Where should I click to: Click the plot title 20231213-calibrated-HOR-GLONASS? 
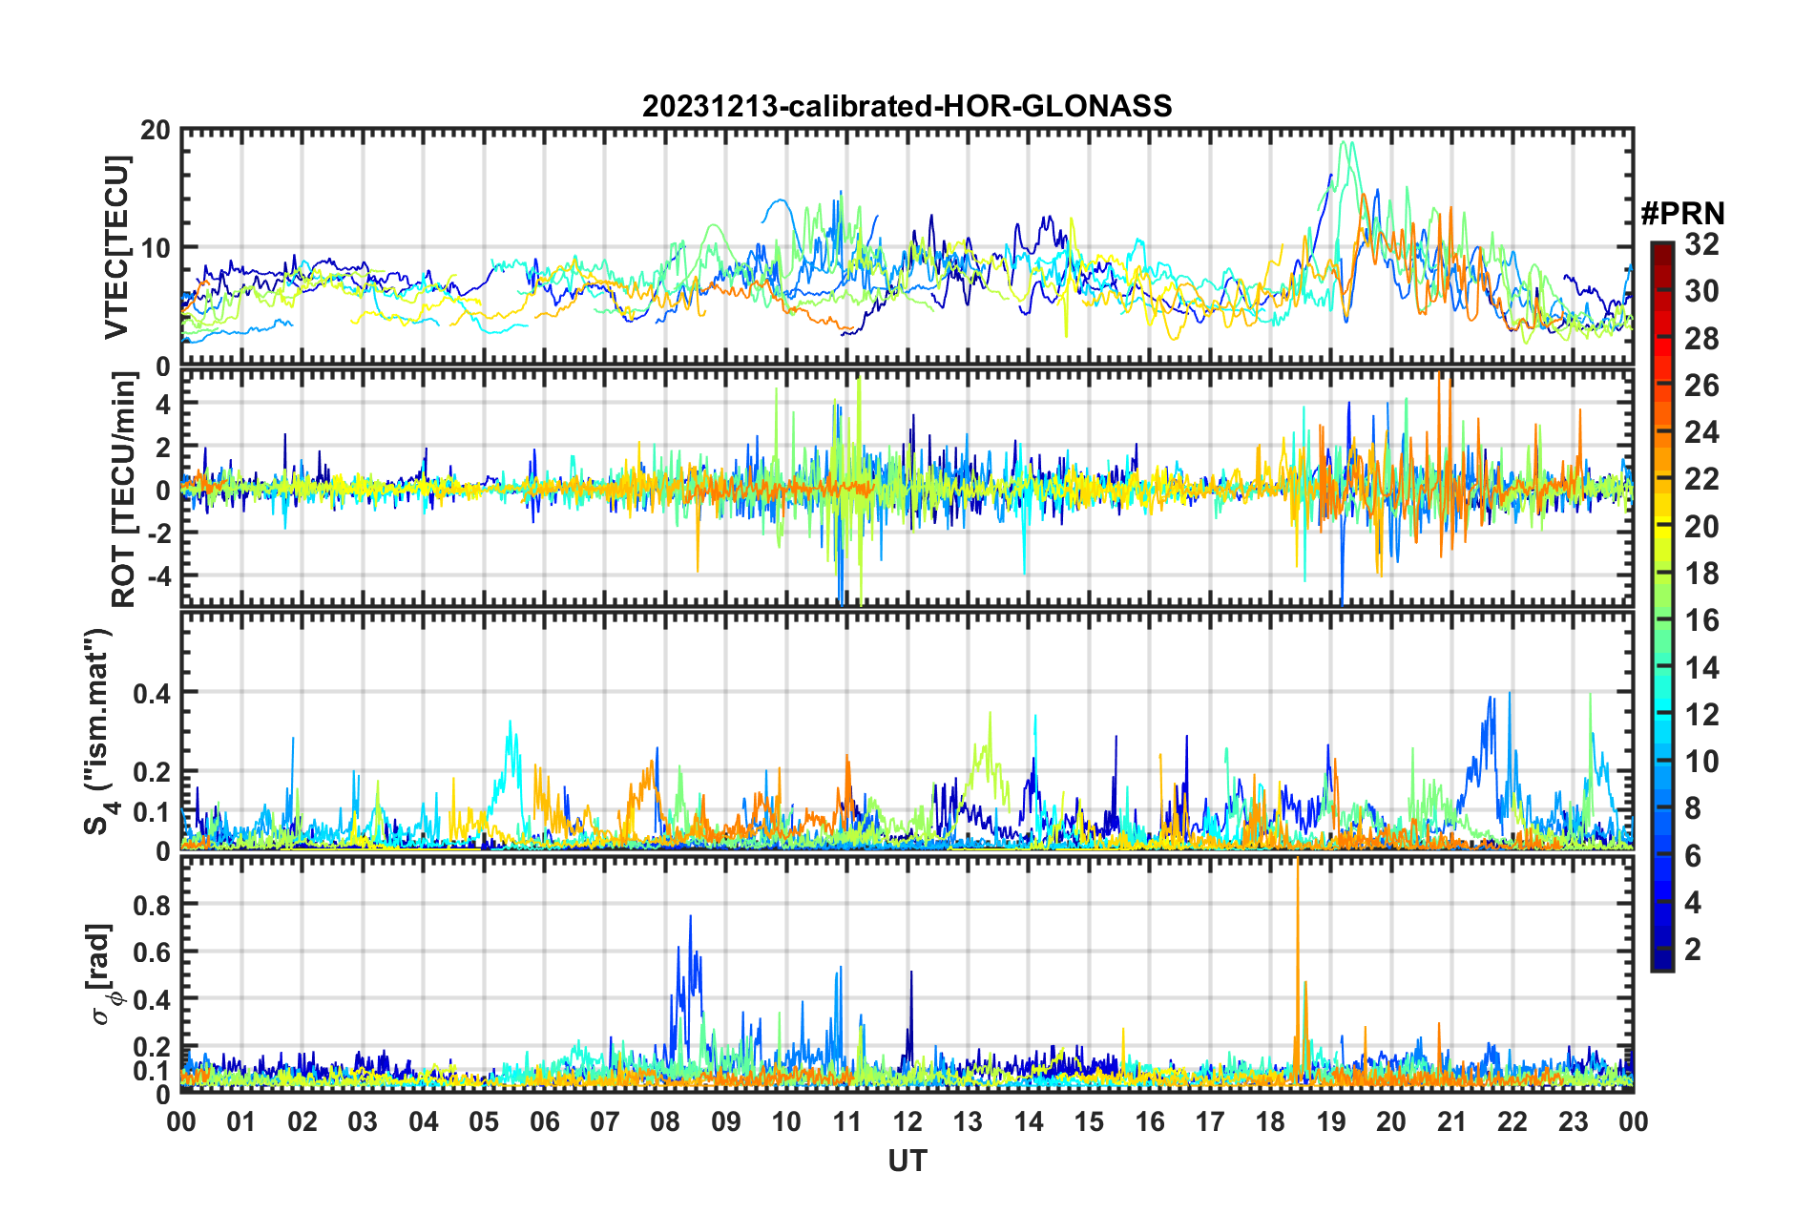pos(907,106)
